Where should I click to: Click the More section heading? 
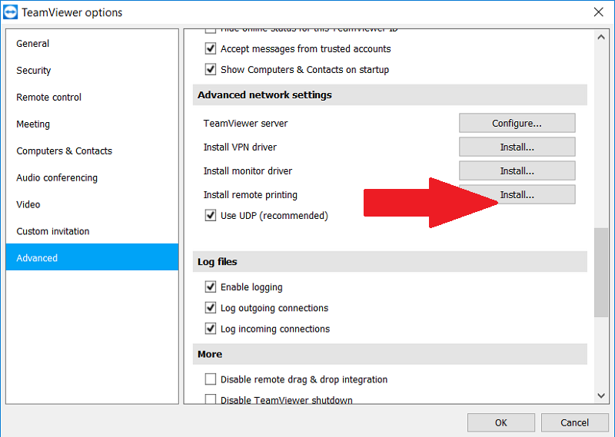coord(210,354)
